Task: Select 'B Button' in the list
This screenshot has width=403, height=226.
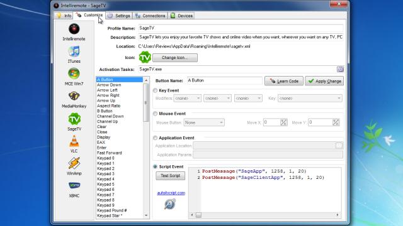Action: (120, 111)
